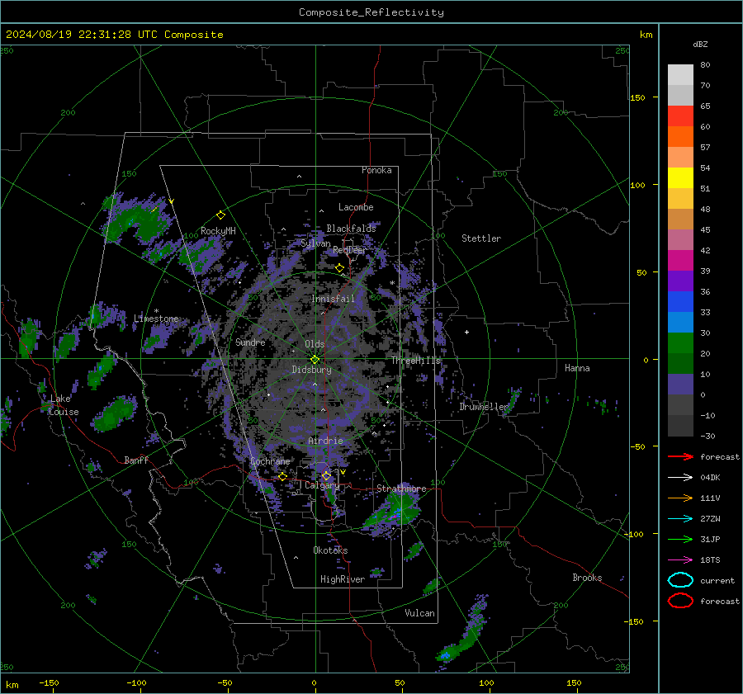
Task: Click the Sylvan city label
Action: coord(315,243)
